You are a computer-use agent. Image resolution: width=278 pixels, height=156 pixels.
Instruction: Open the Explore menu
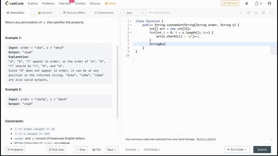33,3
